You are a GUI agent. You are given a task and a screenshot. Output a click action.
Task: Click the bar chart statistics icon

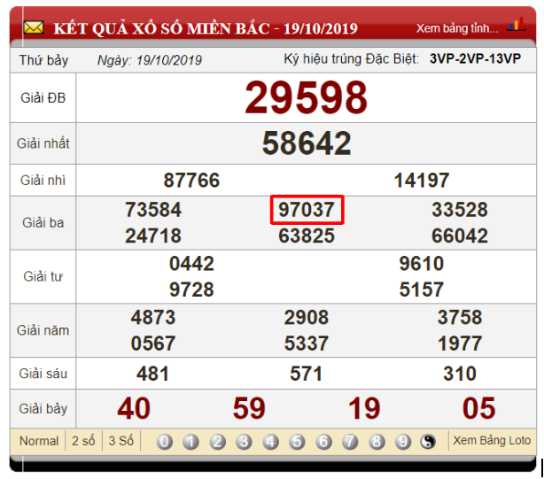coord(516,25)
